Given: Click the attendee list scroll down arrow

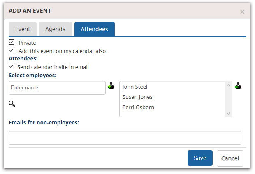Looking at the screenshot, I should 228,113.
